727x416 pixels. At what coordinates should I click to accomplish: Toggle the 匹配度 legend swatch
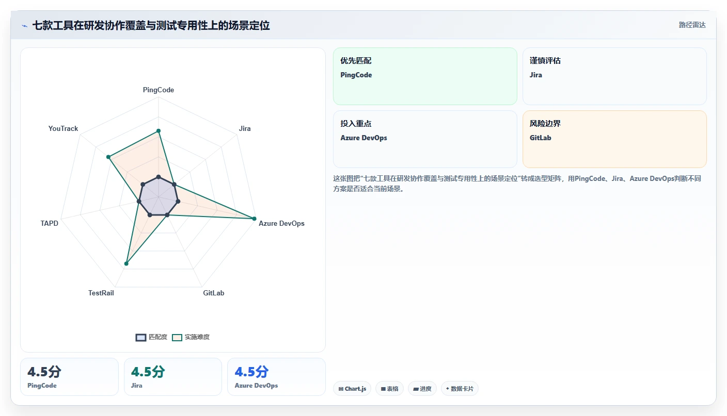[x=141, y=337]
